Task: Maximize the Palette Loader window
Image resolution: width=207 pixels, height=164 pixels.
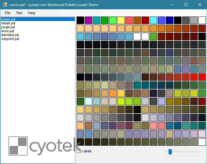Action: [186, 5]
